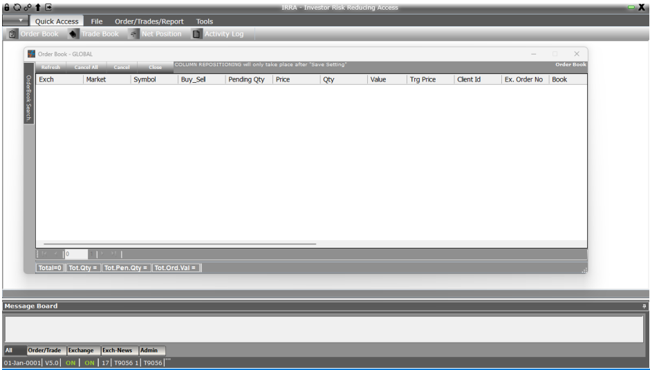Open the Activity Log
Image resolution: width=650 pixels, height=370 pixels.
(x=217, y=34)
